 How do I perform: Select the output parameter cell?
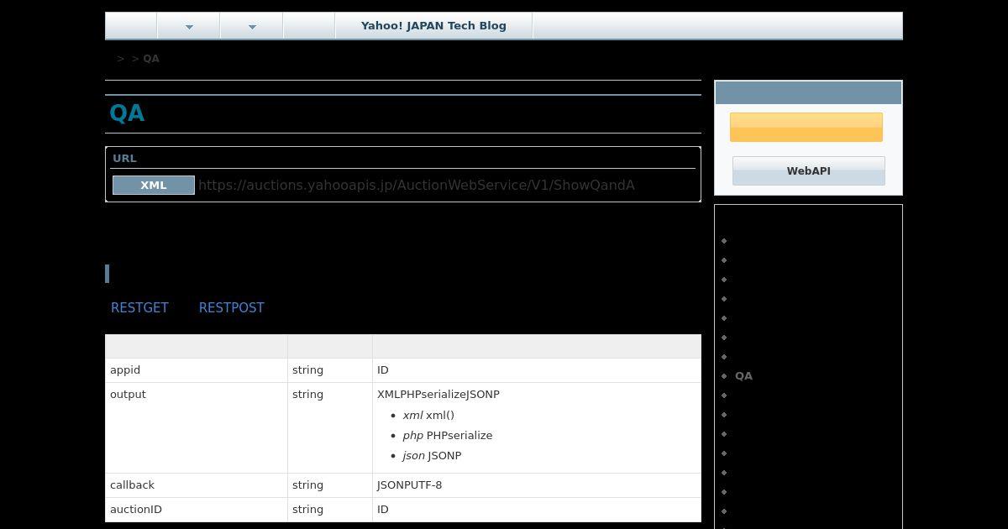tap(197, 428)
